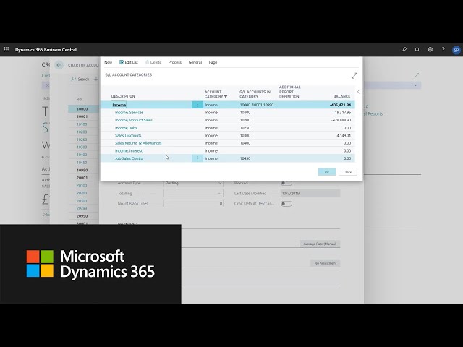Select the Sales Discounts category link
The width and height of the screenshot is (463, 347).
[x=128, y=135]
